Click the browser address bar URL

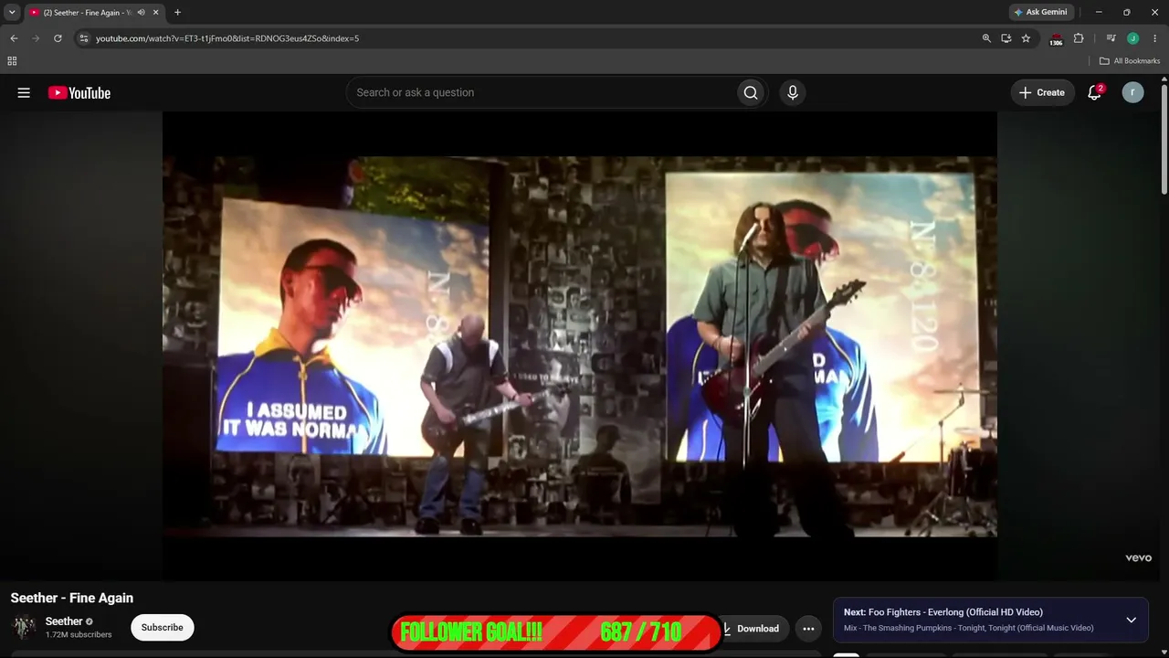coord(227,38)
